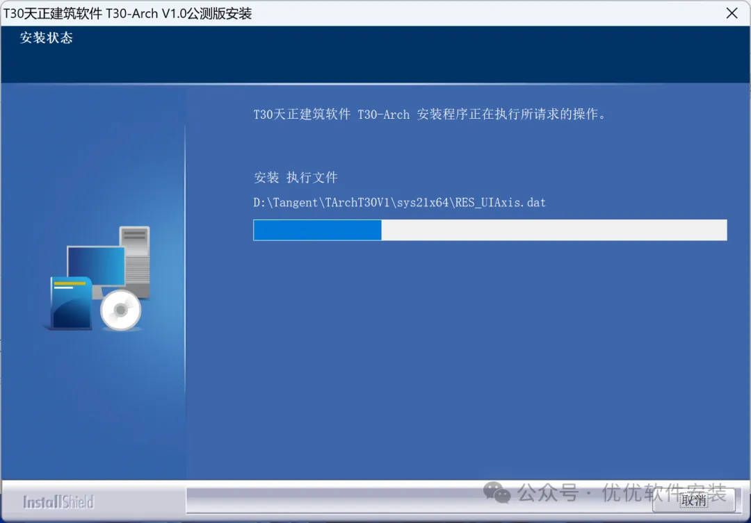Viewport: 751px width, 523px height.
Task: Click the InstallShield logo
Action: click(x=58, y=502)
